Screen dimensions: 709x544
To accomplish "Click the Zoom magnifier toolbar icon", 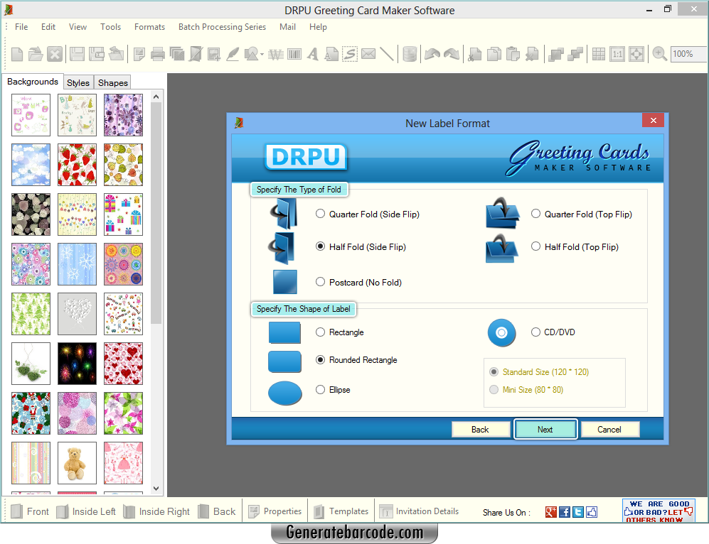I will point(660,54).
